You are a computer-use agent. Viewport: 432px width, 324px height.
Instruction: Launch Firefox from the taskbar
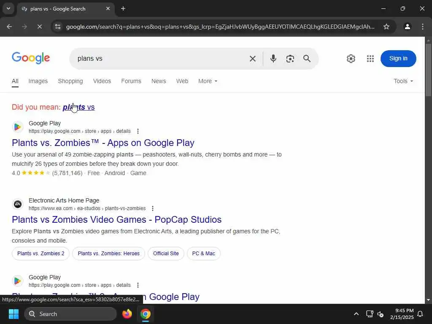click(x=127, y=314)
